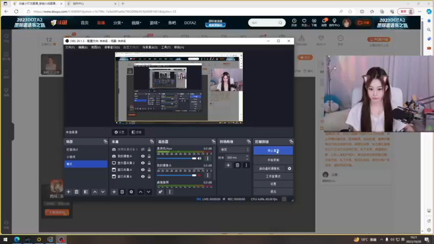The height and width of the screenshot is (244, 434).
Task: Toggle lock on 我的摄像头 source
Action: (x=149, y=156)
